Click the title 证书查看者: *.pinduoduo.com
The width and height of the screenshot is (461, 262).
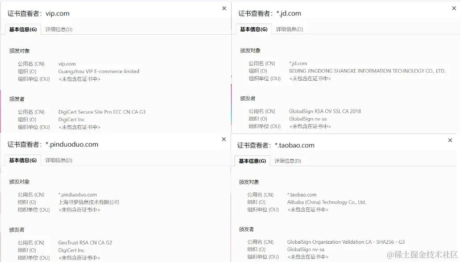pos(53,144)
